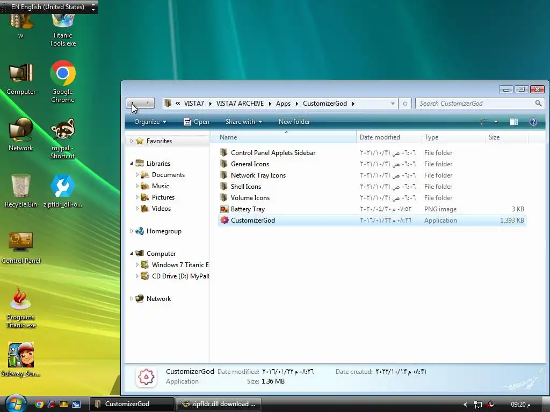
Task: Click the Network Tray Icons folder icon
Action: tap(224, 175)
